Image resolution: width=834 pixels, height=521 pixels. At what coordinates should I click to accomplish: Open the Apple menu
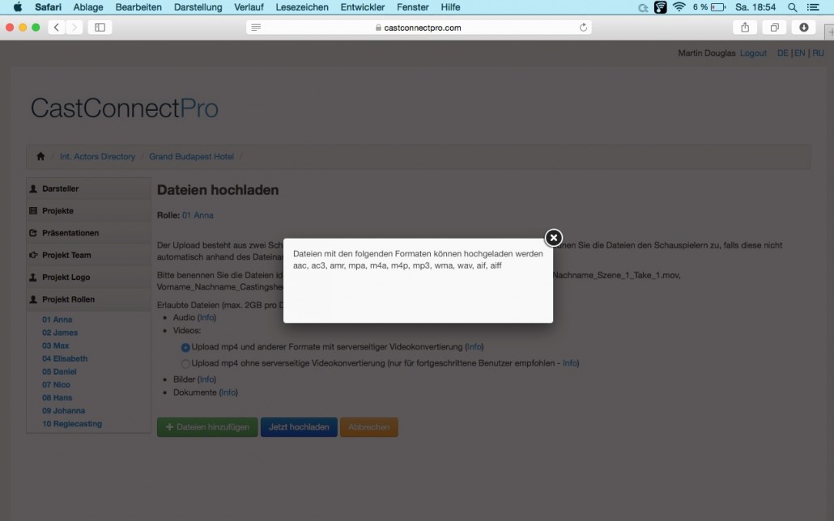point(18,7)
